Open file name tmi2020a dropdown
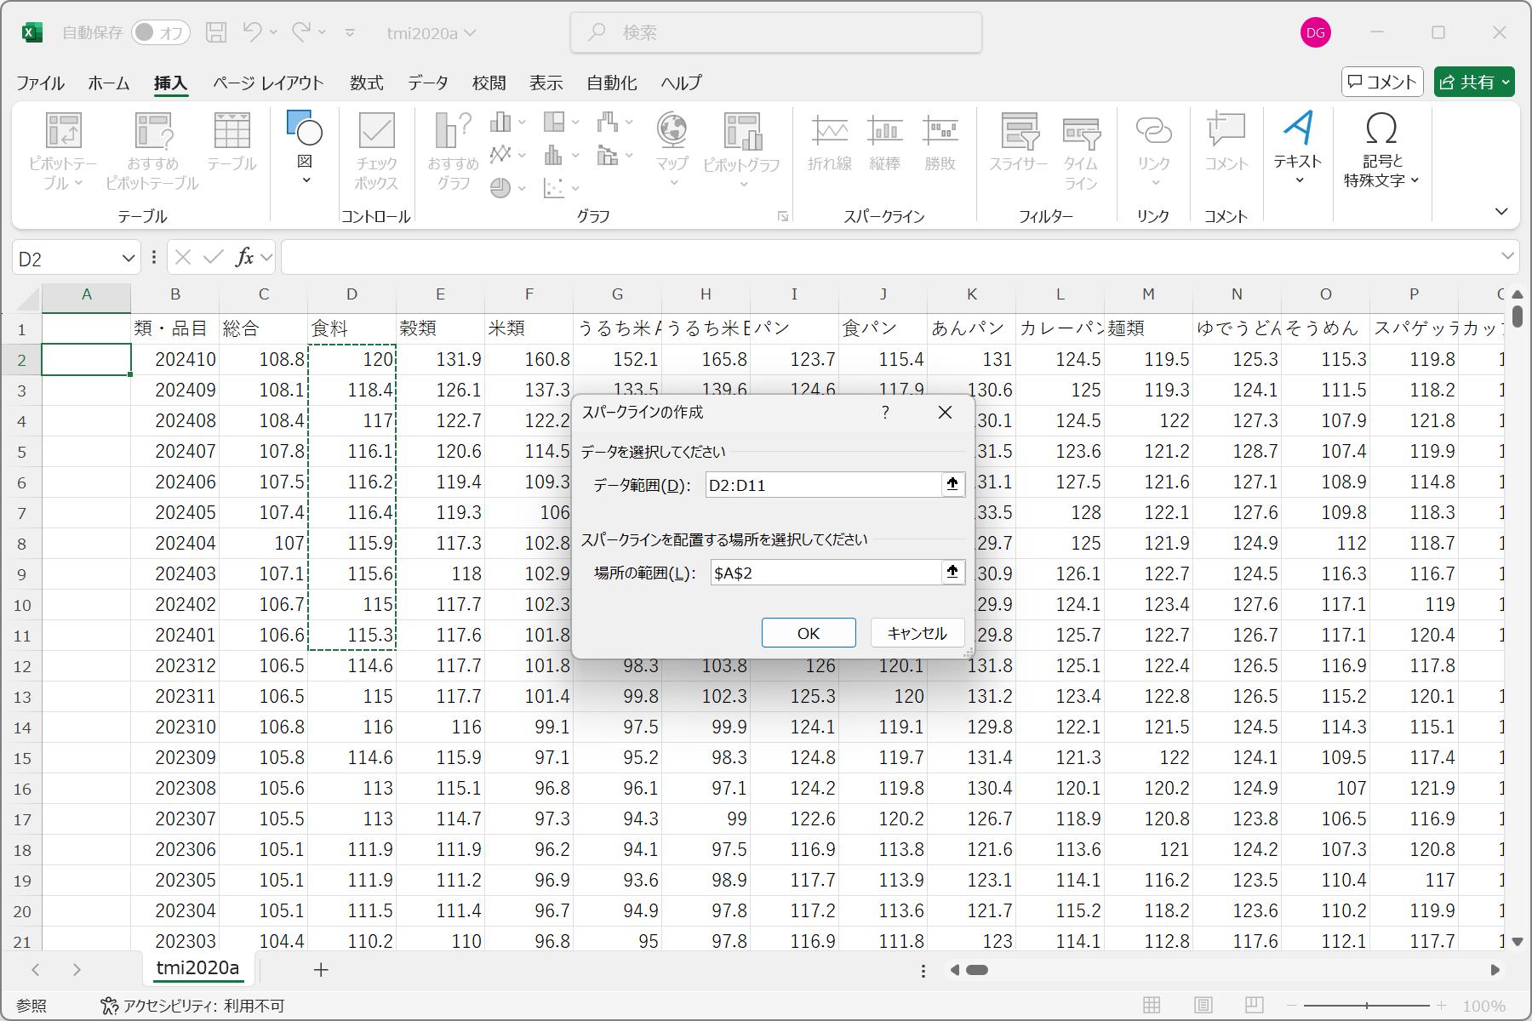The width and height of the screenshot is (1532, 1021). 431,33
